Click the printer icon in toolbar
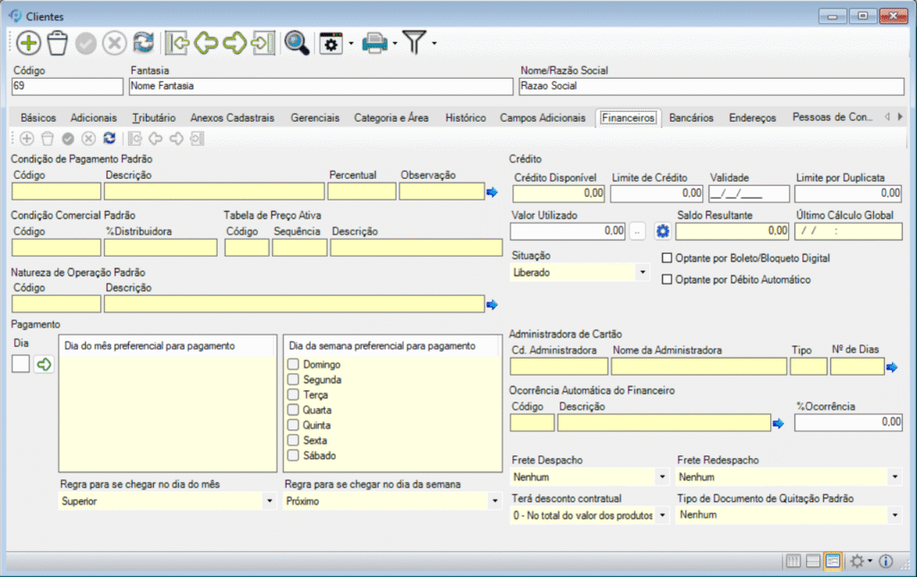The height and width of the screenshot is (577, 917). click(374, 43)
